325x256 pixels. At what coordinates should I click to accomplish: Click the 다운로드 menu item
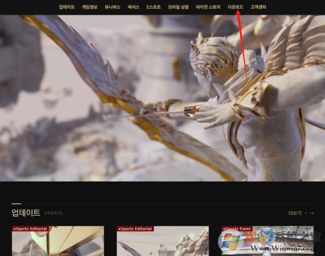(236, 7)
